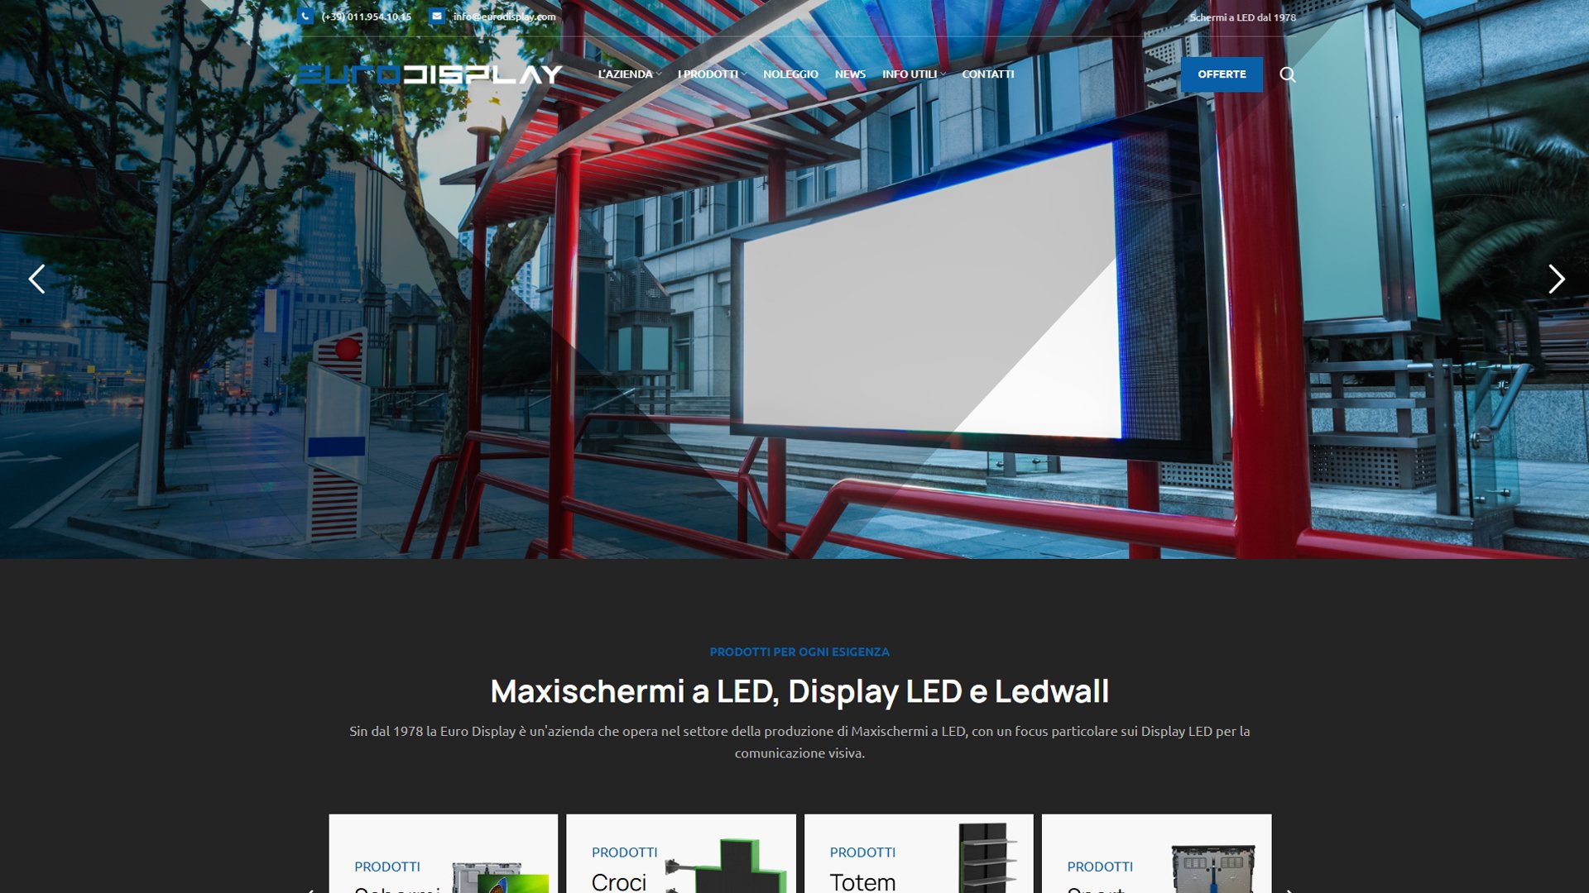Click PRODOTTI label on Croci card

[624, 852]
